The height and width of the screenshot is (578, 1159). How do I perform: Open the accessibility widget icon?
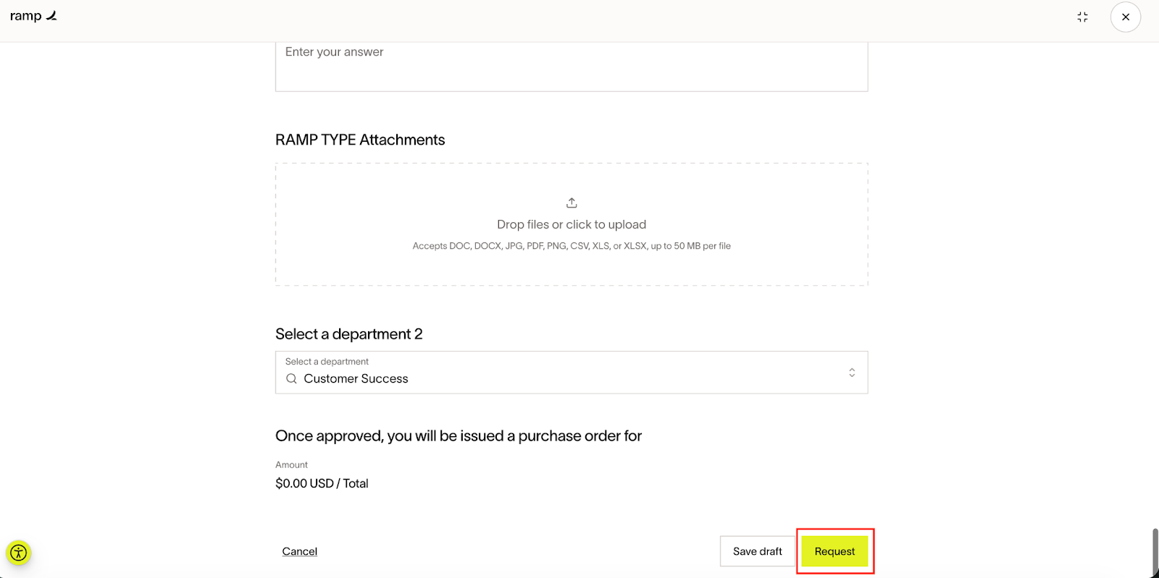pyautogui.click(x=19, y=553)
